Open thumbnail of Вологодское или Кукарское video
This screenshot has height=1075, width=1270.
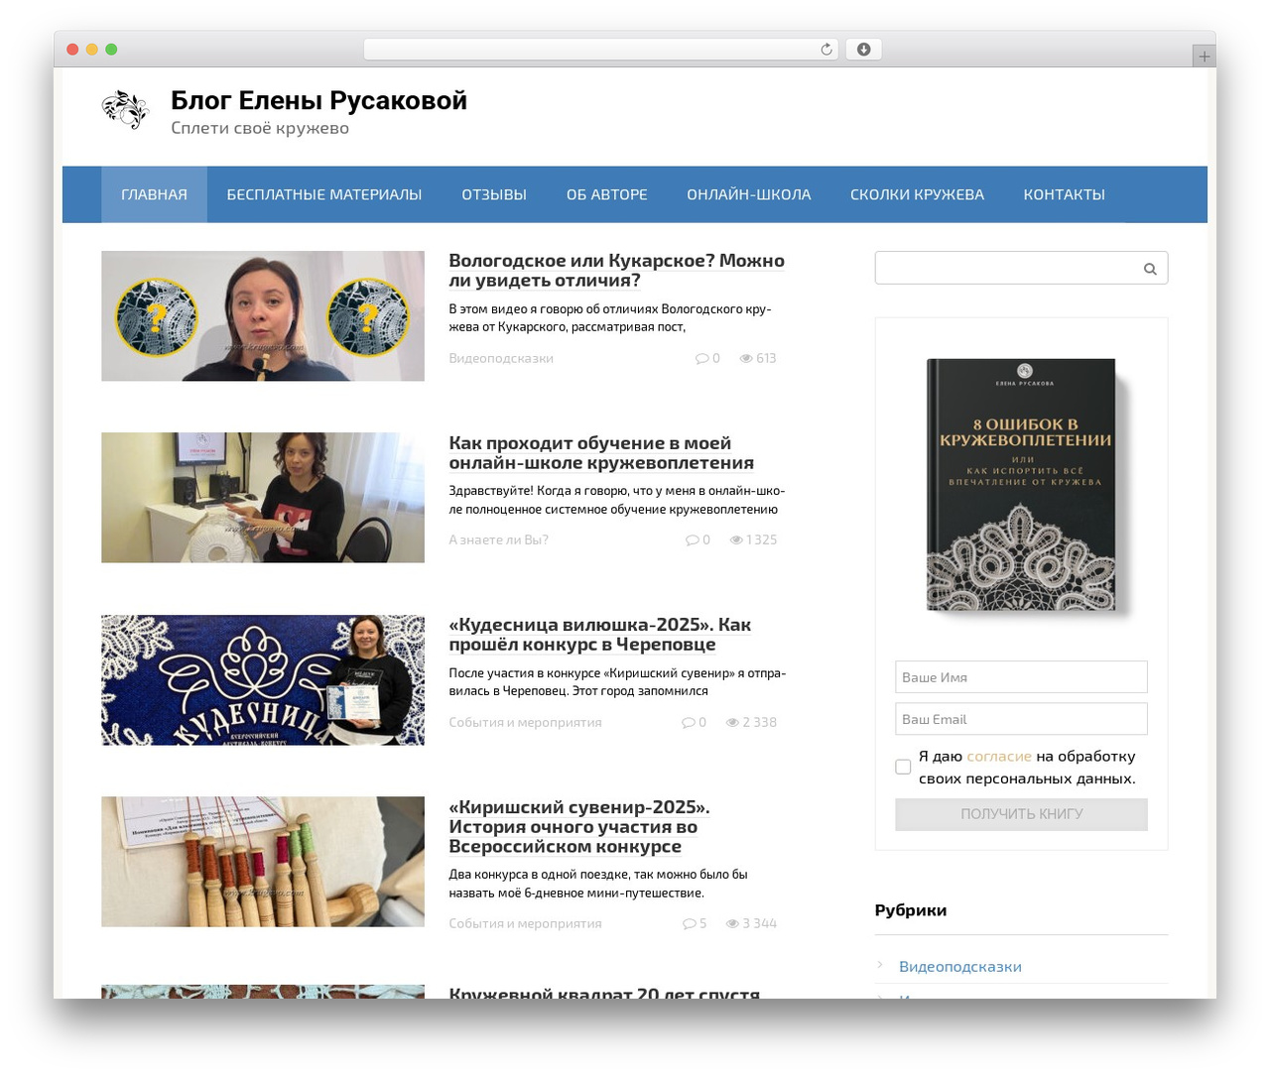pos(263,316)
